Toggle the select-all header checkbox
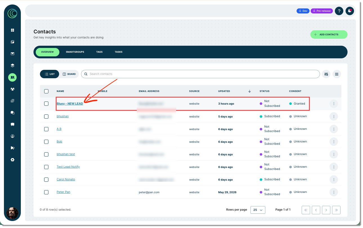This screenshot has height=228, width=363. [46, 91]
